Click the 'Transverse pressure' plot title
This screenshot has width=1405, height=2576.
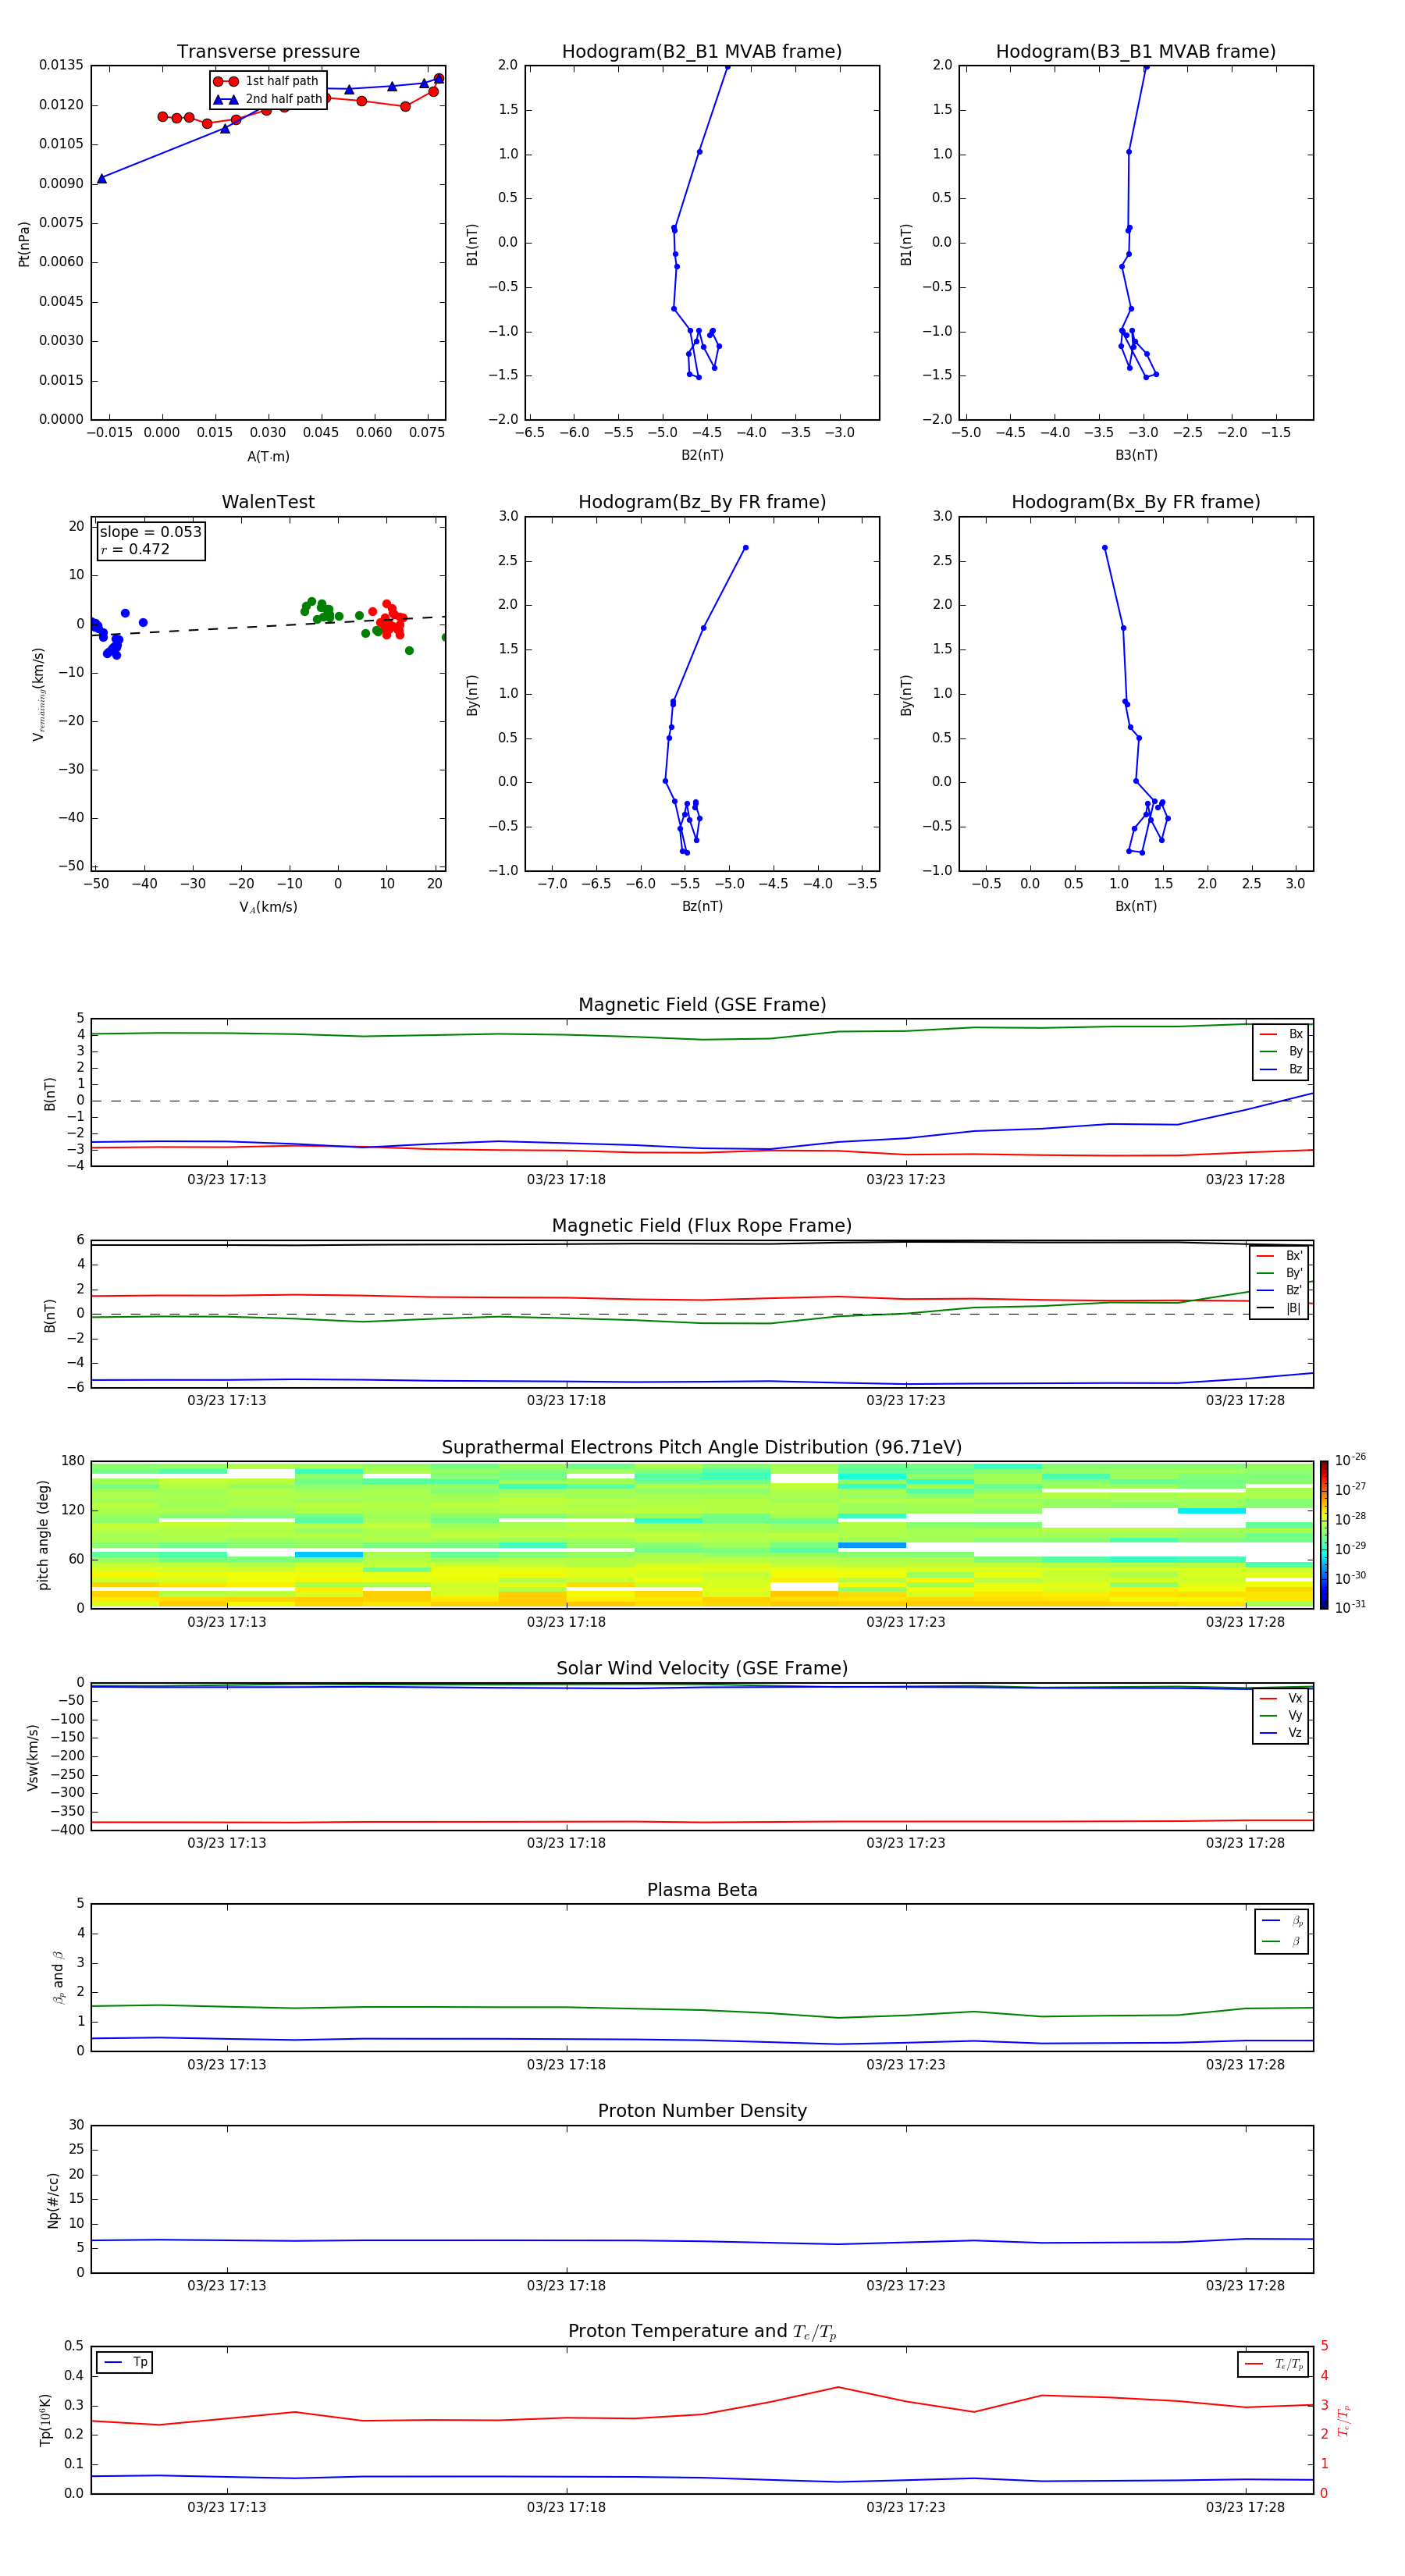[x=268, y=52]
